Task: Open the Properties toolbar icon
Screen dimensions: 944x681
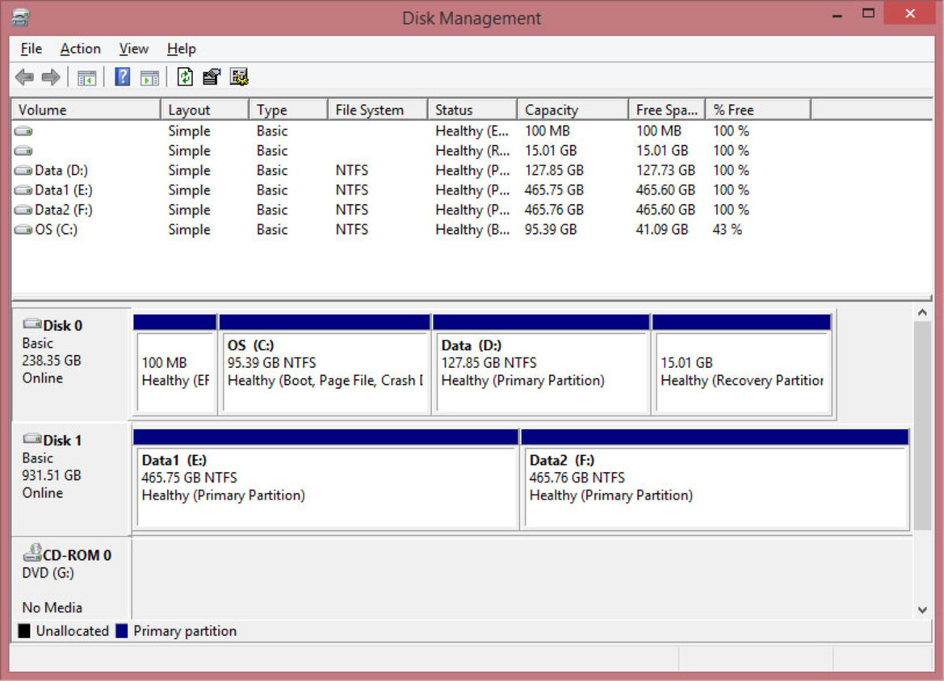Action: [212, 77]
